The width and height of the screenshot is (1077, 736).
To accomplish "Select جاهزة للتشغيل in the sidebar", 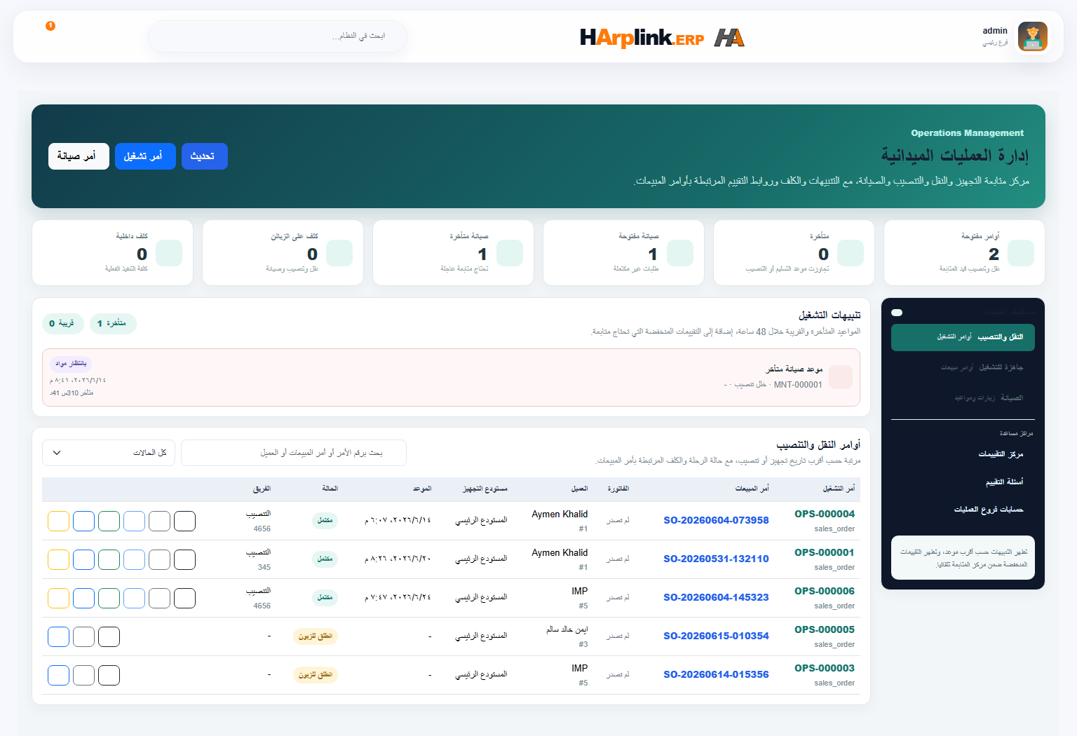I will pos(963,367).
